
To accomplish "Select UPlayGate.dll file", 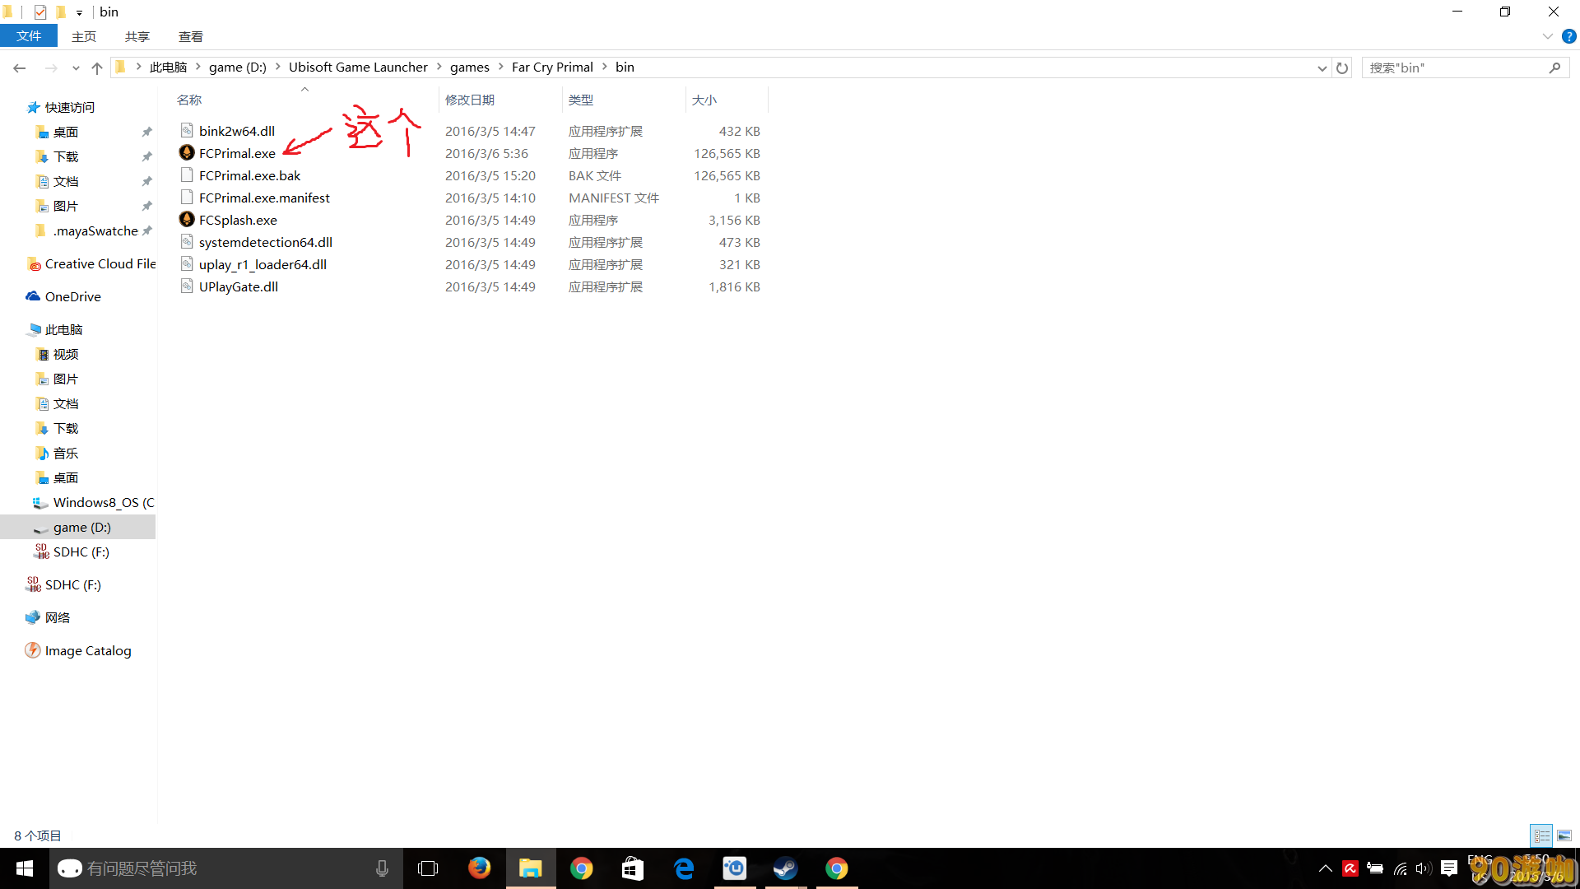I will (238, 286).
